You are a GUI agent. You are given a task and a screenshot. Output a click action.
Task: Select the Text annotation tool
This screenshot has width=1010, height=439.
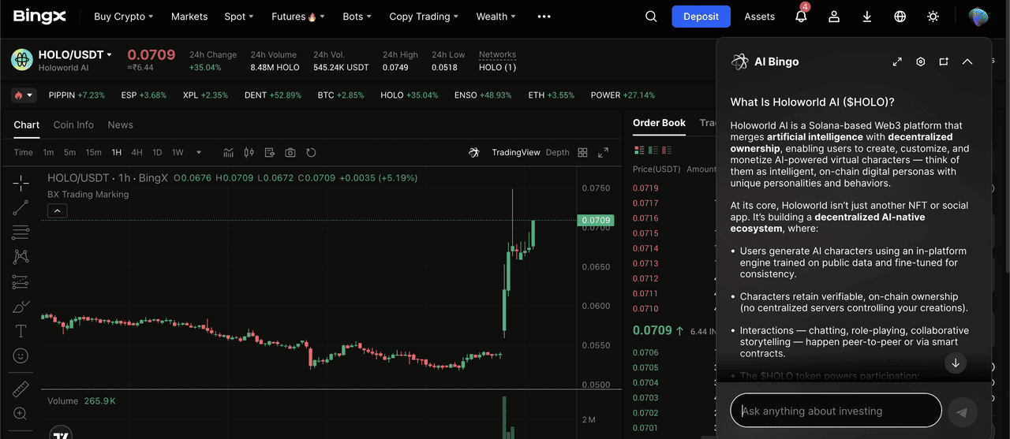21,331
